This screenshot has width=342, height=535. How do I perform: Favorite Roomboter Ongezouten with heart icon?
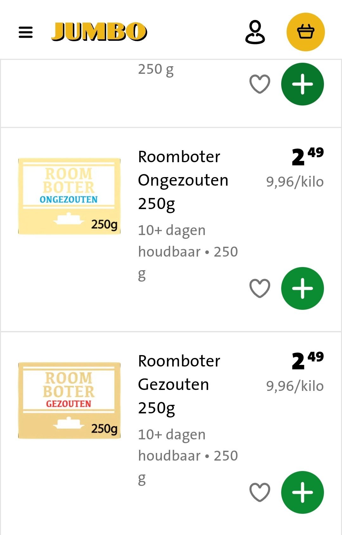tap(260, 288)
